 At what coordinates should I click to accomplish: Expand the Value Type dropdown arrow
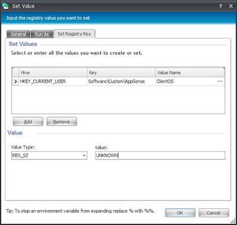click(84, 155)
